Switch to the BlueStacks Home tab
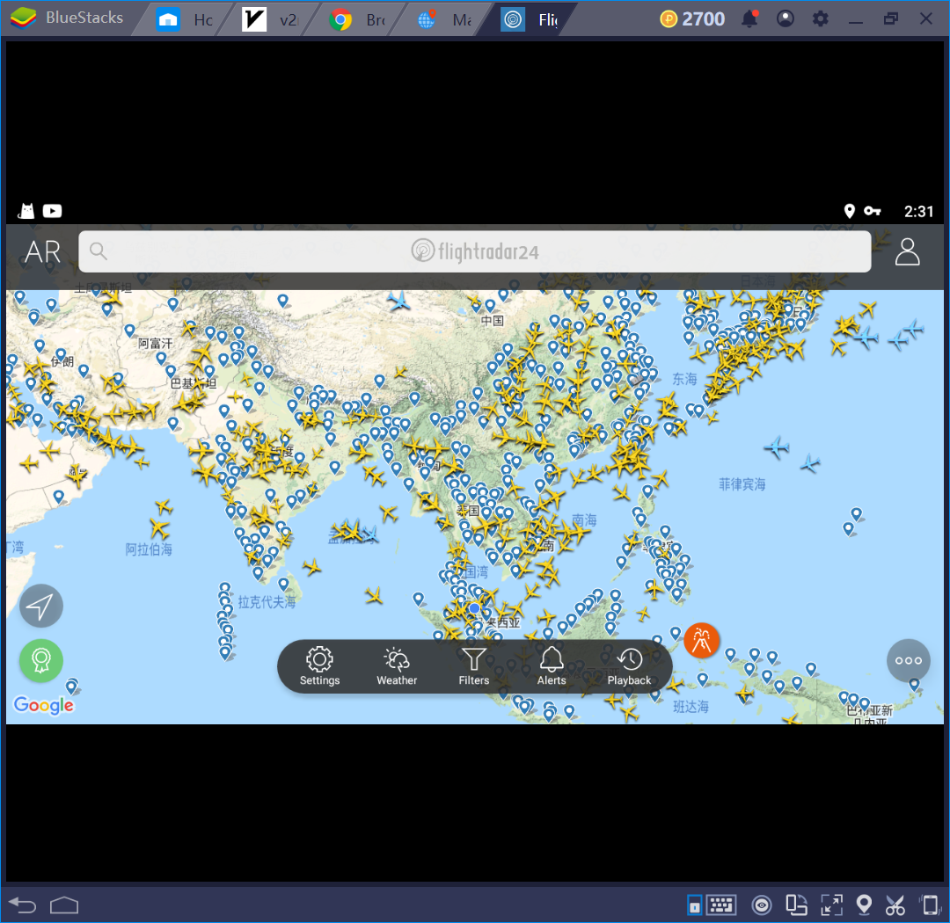 coord(184,19)
